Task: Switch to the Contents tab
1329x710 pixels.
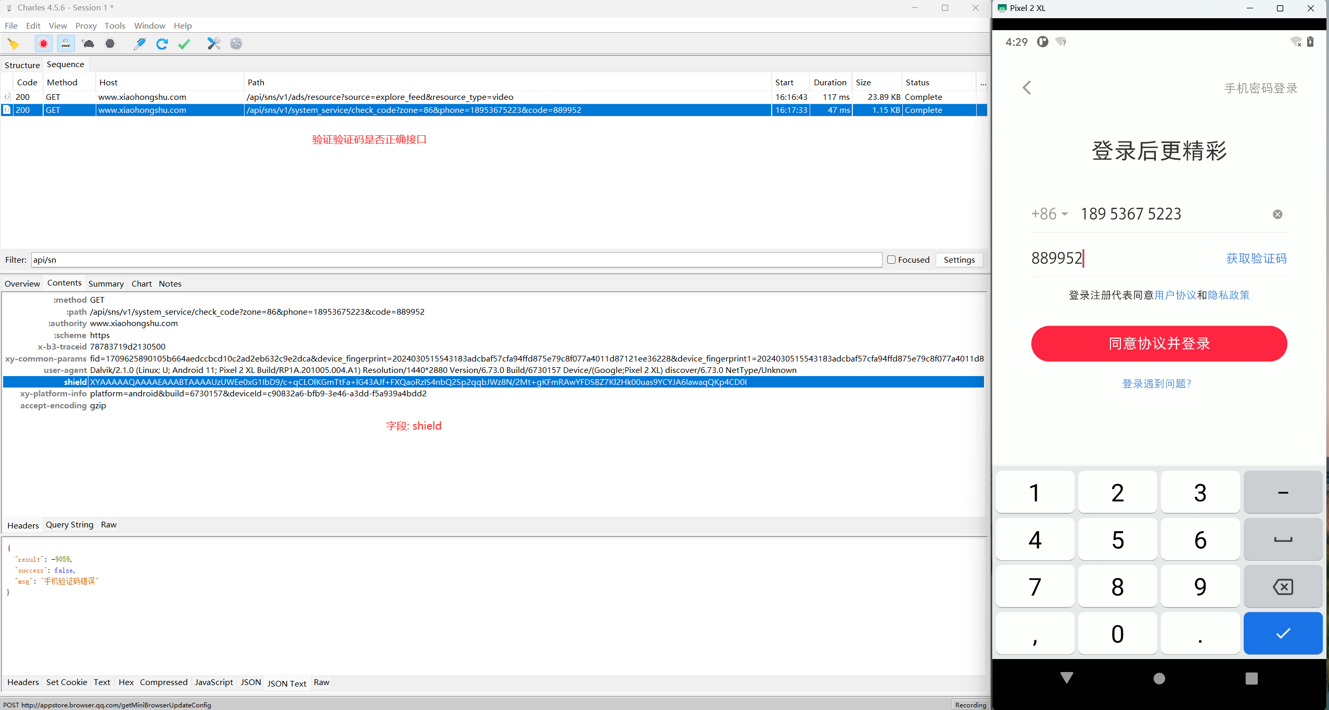Action: click(x=65, y=283)
